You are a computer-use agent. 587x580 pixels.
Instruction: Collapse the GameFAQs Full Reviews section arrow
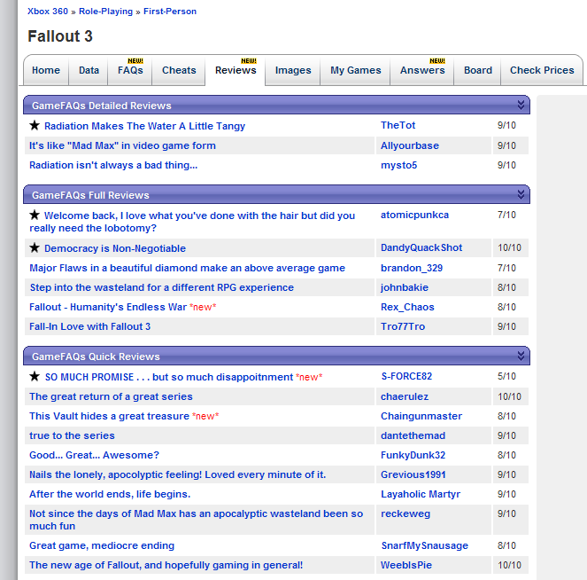(x=521, y=194)
